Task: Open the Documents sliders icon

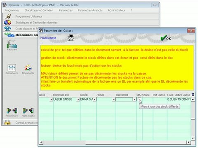Action: tap(12, 68)
